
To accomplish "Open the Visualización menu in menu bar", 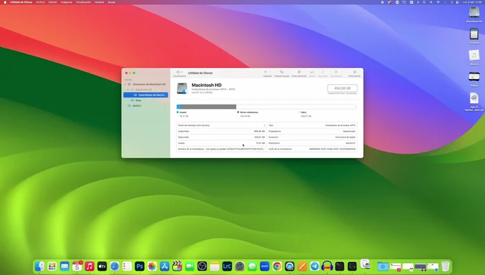I will pyautogui.click(x=84, y=2).
